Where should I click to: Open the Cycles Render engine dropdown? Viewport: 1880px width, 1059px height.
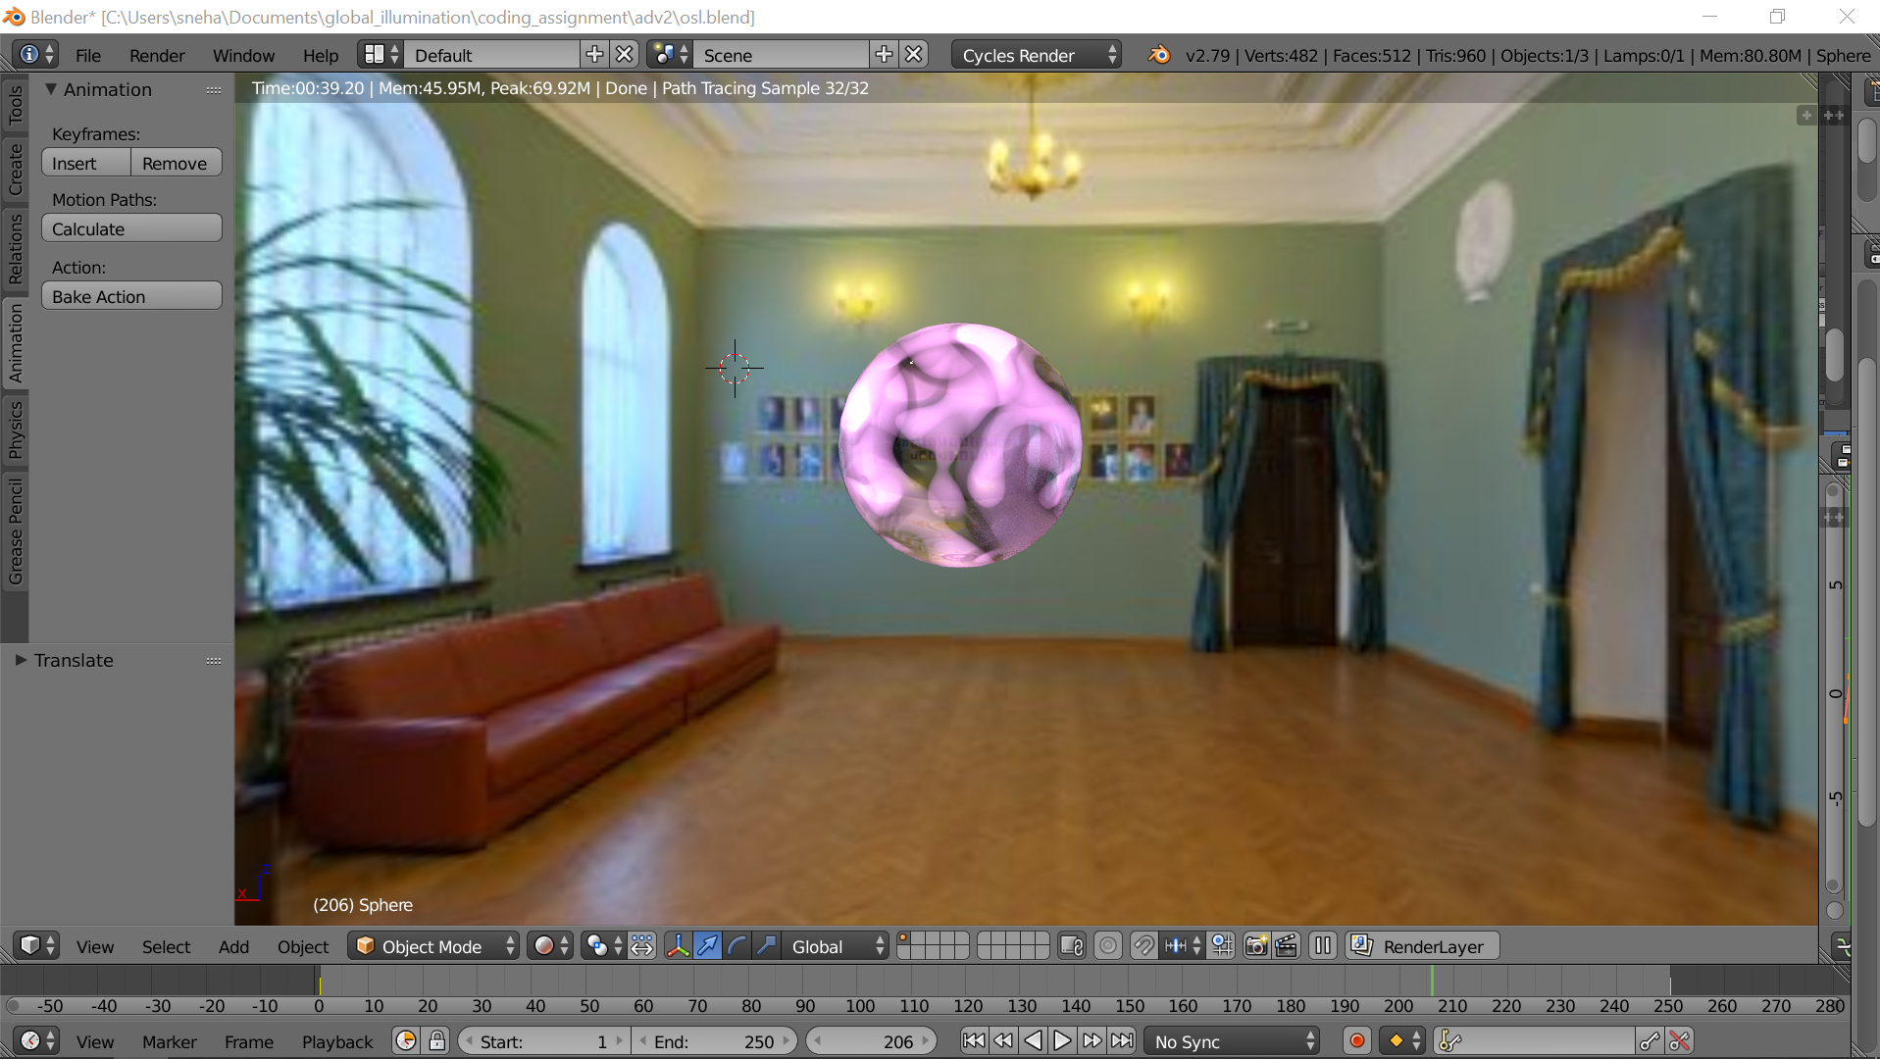[x=1038, y=56]
